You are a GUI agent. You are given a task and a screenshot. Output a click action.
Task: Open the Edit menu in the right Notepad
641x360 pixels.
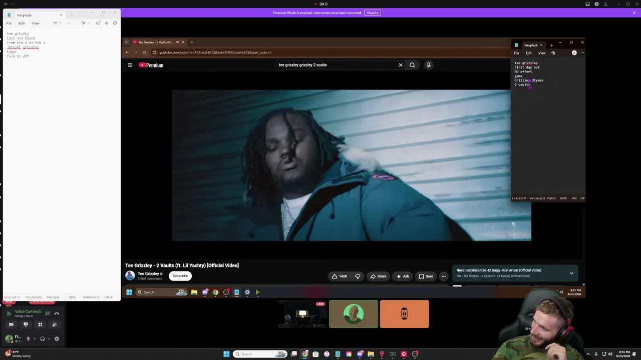(x=529, y=53)
